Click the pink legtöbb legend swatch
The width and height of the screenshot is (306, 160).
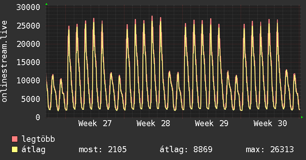pyautogui.click(x=14, y=139)
